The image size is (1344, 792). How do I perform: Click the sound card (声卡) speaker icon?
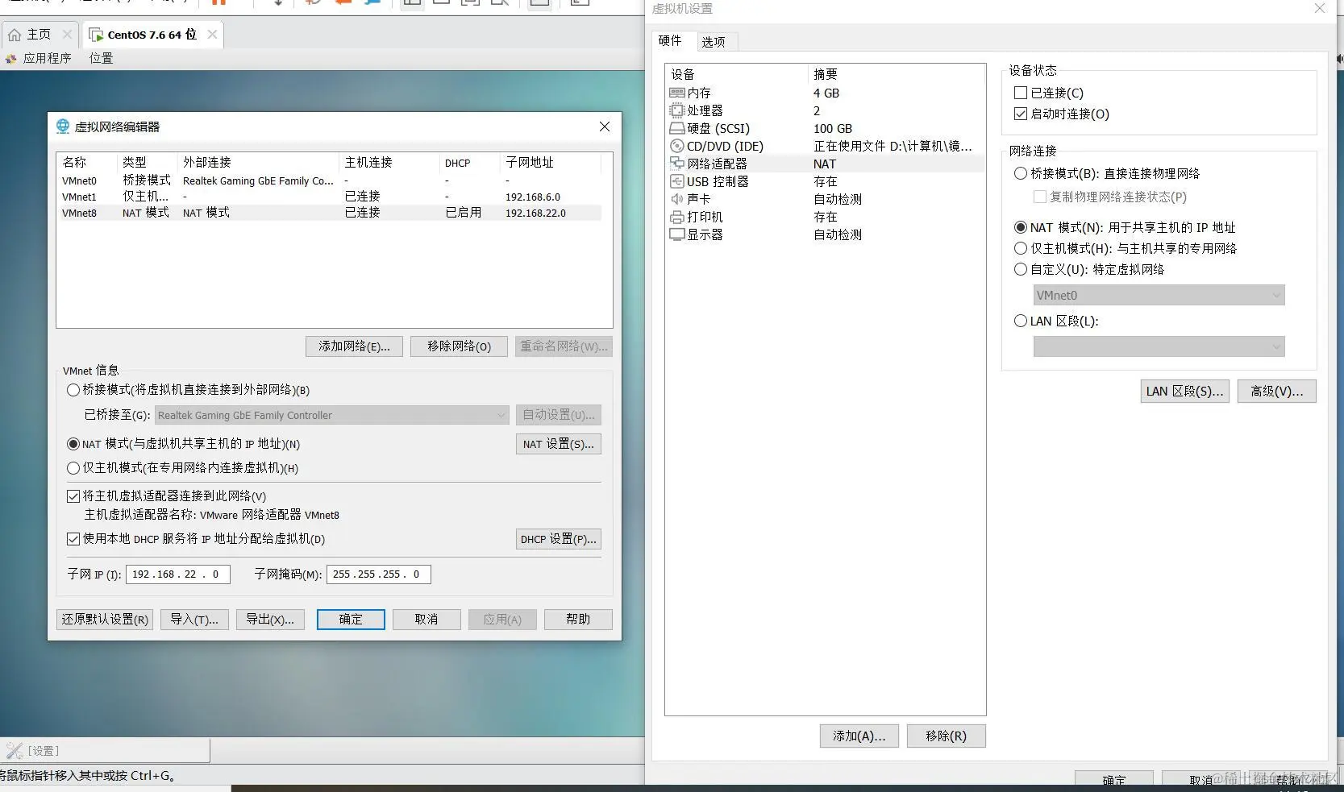(x=677, y=199)
